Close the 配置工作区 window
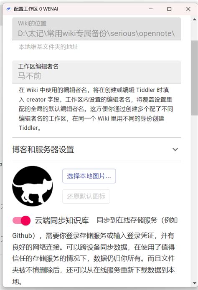Viewport: 198px width, 290px height. pyautogui.click(x=188, y=9)
